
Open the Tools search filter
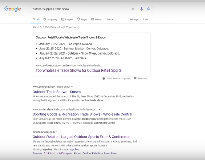[145, 19]
